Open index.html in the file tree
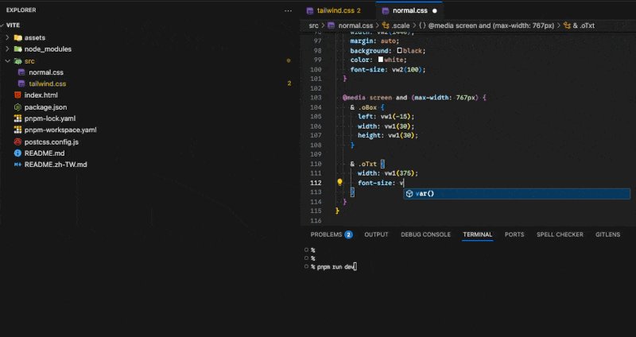This screenshot has height=337, width=636. [41, 95]
